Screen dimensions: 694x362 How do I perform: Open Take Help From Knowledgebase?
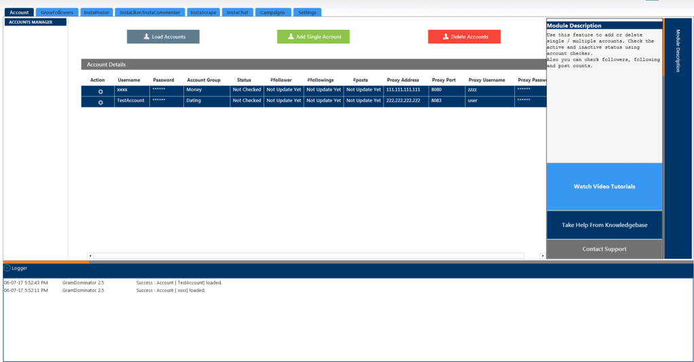coord(604,225)
